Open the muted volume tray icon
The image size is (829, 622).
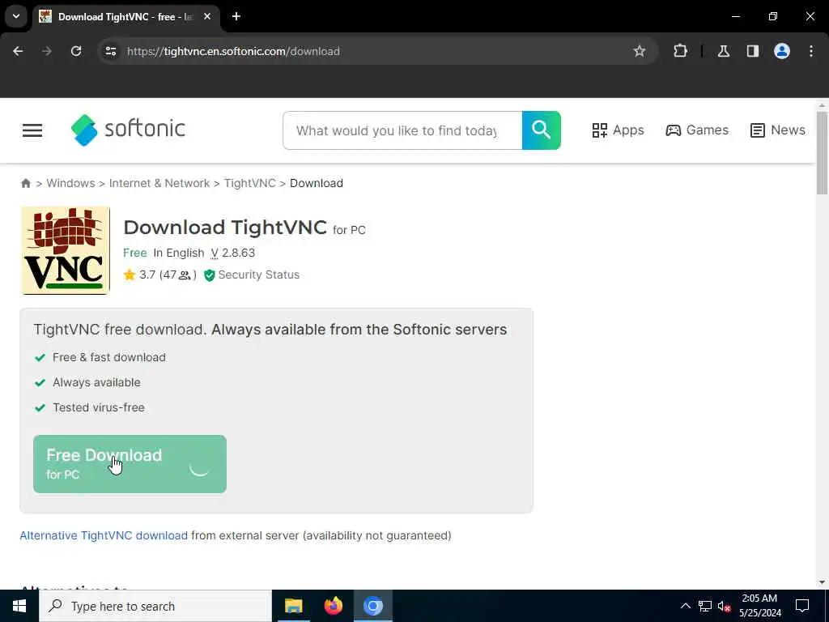(724, 606)
